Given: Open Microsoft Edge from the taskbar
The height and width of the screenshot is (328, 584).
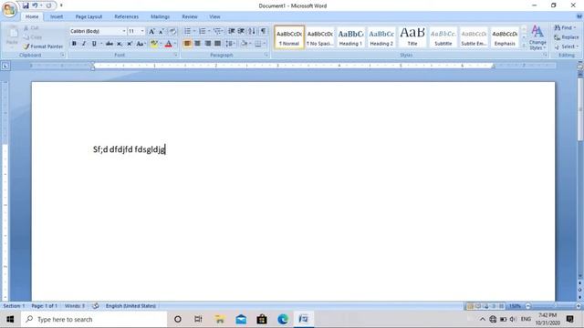Looking at the screenshot, I should (283, 319).
